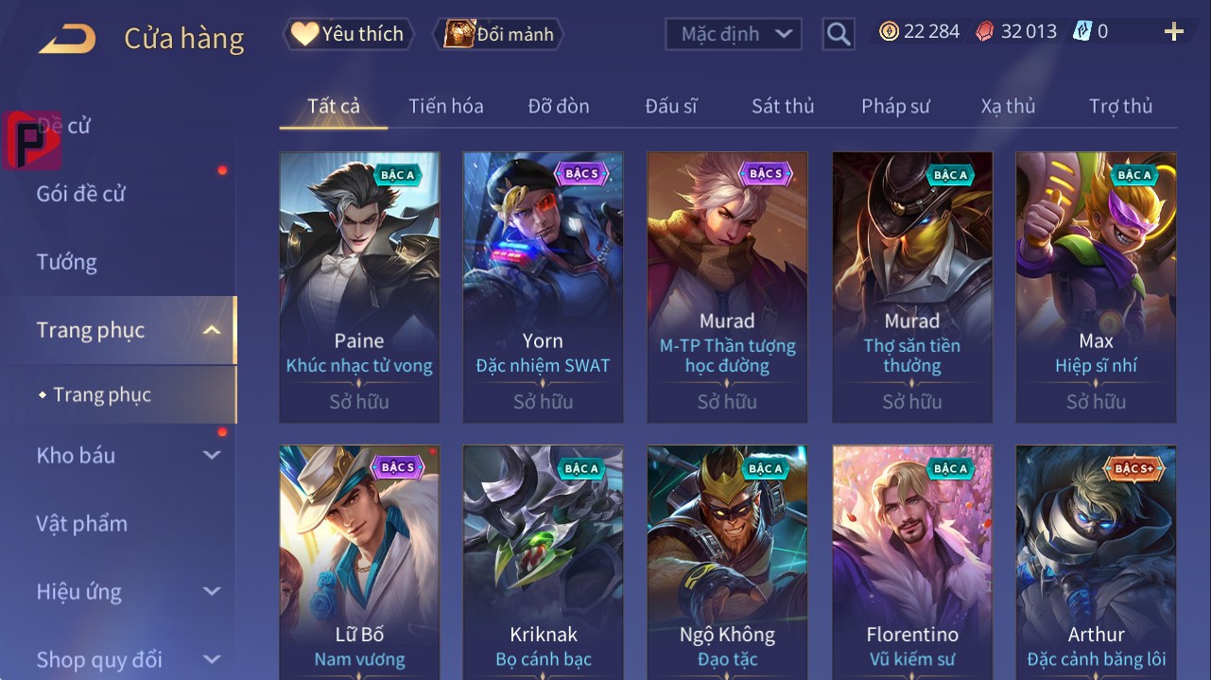Tap the red ruby currency icon
This screenshot has height=680, width=1211.
985,31
